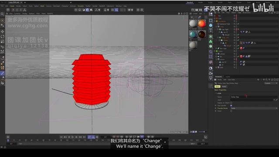279x157 pixels.
Task: Toggle the Y axis lock icon
Action: (17, 10)
